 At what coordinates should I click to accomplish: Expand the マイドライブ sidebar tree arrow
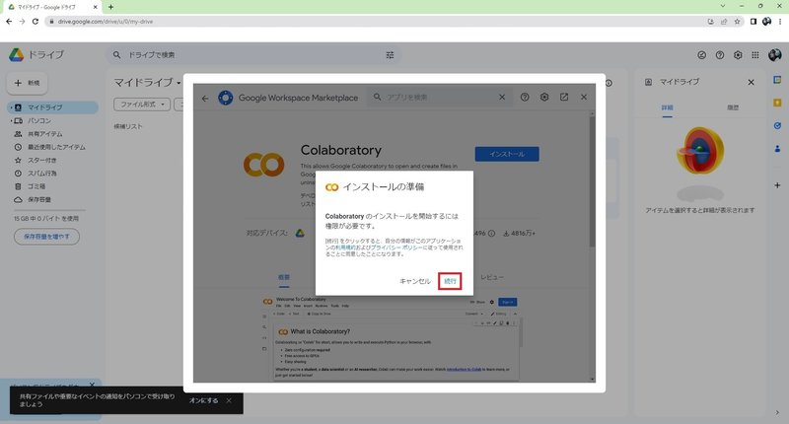pyautogui.click(x=11, y=107)
